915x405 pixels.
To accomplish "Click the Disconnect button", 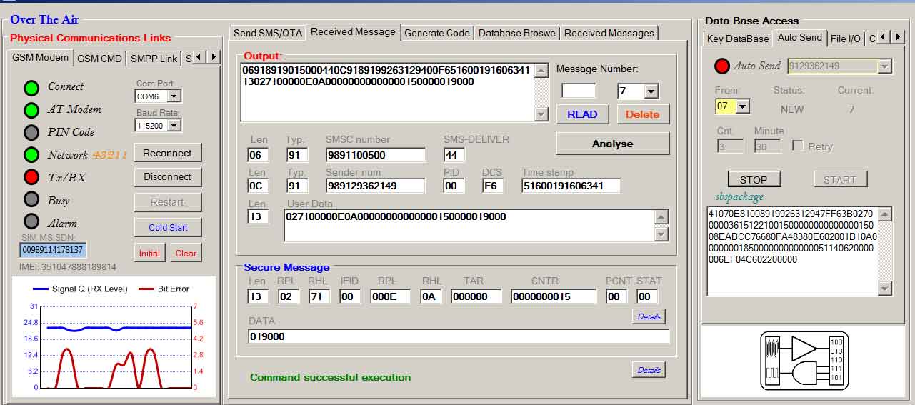I will click(167, 177).
